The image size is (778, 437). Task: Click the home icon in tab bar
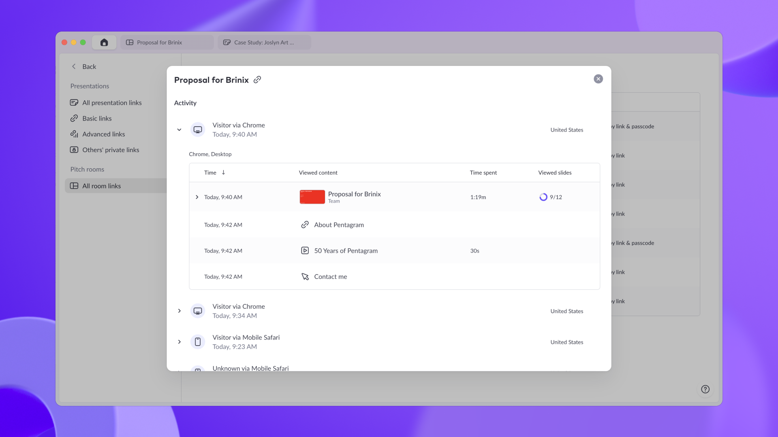(x=104, y=42)
